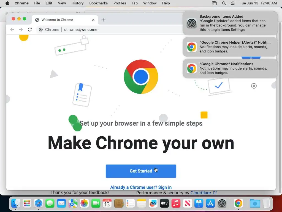282x212 pixels.
Task: Launch Apple TV from the Dock
Action: (x=164, y=203)
